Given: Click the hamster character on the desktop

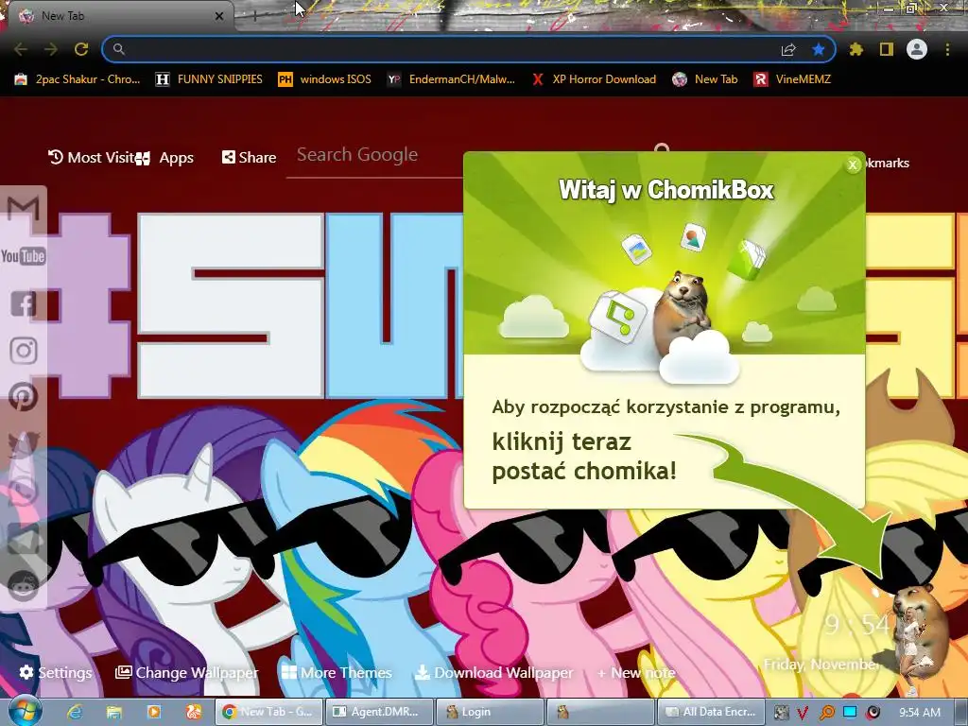Looking at the screenshot, I should (921, 631).
